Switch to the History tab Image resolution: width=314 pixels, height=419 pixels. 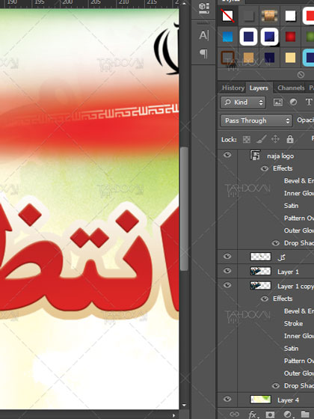click(x=233, y=88)
